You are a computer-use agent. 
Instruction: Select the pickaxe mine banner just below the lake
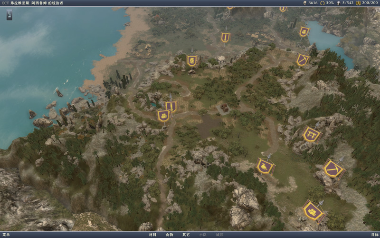coord(303,60)
